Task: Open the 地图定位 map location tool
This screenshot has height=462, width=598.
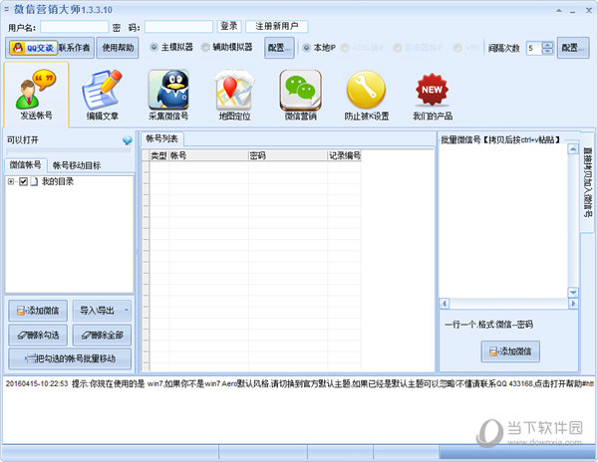Action: 234,95
